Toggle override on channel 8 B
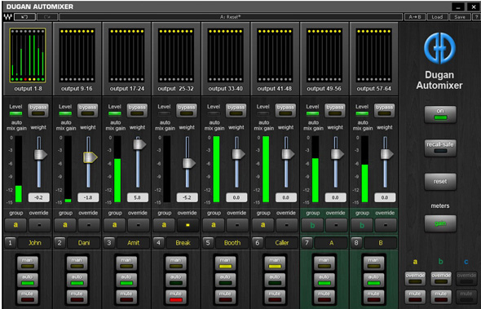Screen dimensions: 481x309 pyautogui.click(x=386, y=225)
